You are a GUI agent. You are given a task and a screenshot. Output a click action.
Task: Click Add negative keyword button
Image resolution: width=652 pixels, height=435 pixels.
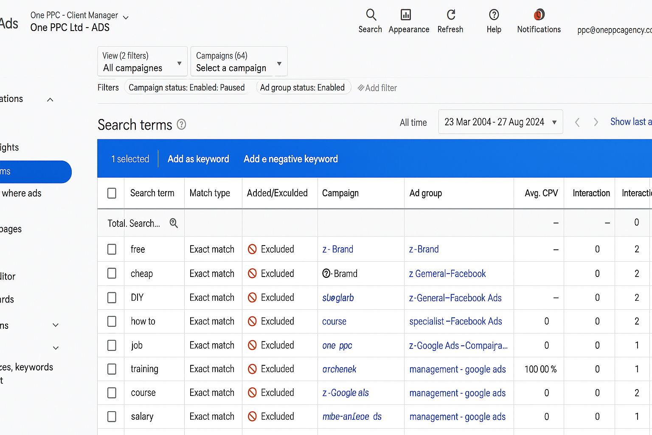click(x=291, y=159)
